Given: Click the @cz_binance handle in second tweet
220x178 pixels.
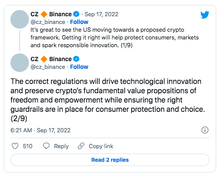Looking at the screenshot, I should 48,67.
